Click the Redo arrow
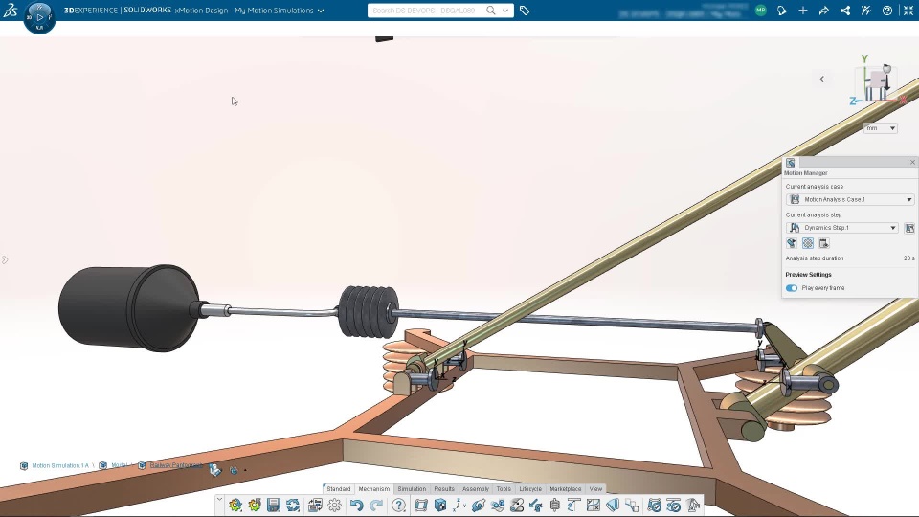Viewport: 919px width, 517px height. tap(376, 506)
